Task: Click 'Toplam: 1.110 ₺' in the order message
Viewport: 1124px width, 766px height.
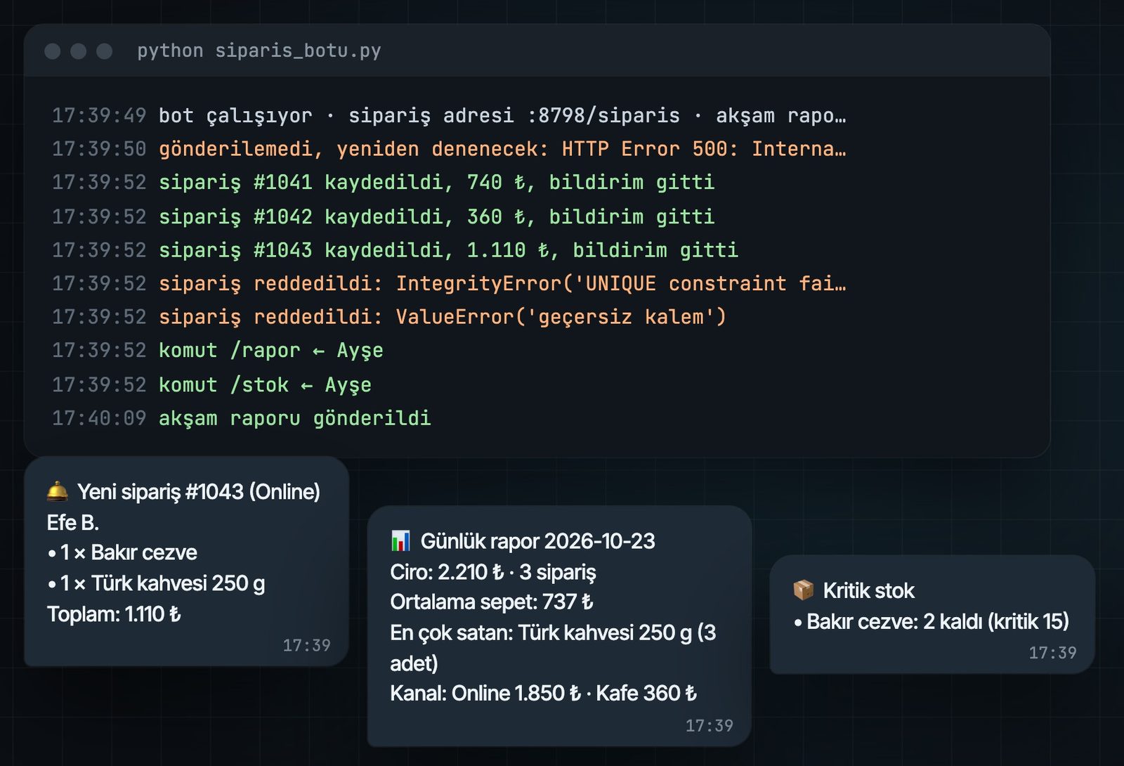Action: (x=114, y=614)
